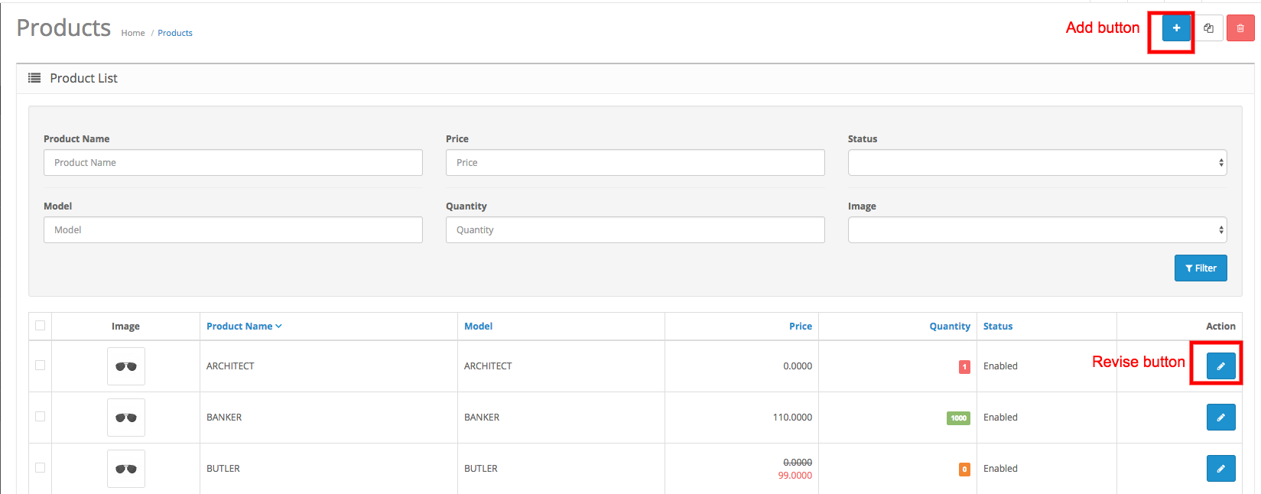Viewport: 1261px width, 494px height.
Task: Tick the select-all checkbox in table header
Action: click(41, 326)
